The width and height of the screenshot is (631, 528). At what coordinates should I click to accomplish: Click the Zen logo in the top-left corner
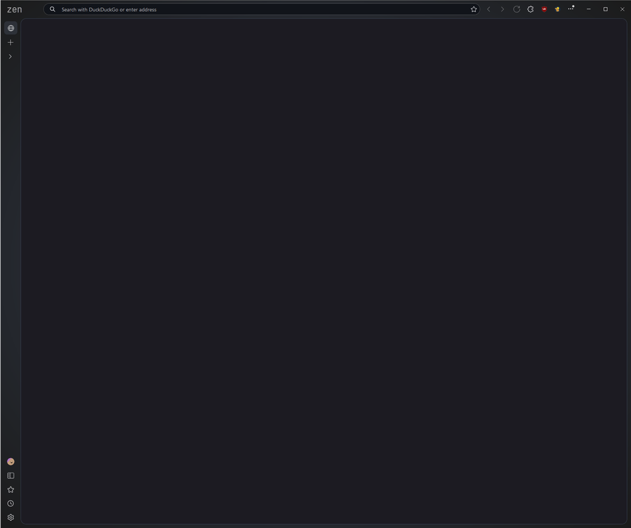tap(15, 9)
